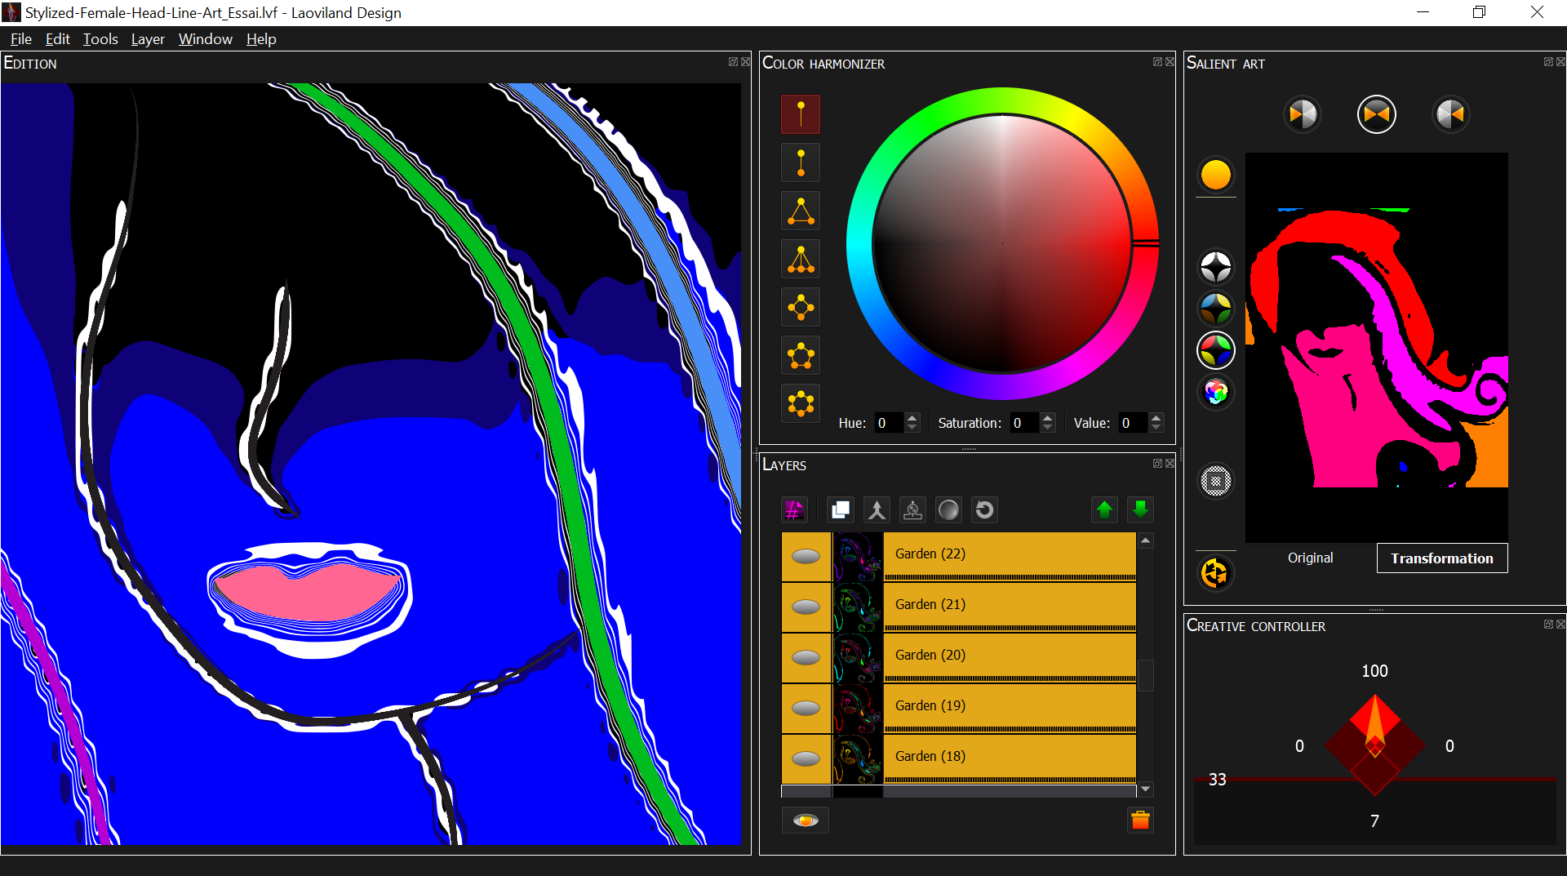Click the yellow circle Salient Art icon
This screenshot has height=876, width=1567.
tap(1216, 175)
